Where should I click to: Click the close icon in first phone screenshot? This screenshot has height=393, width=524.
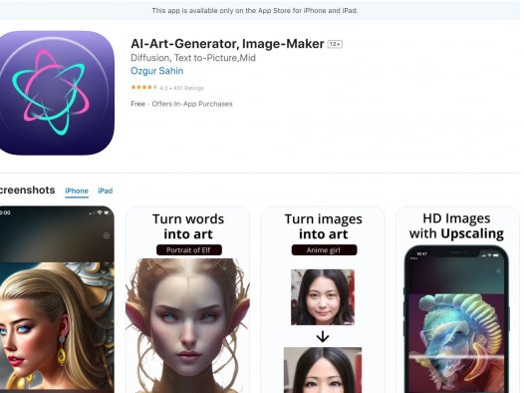(x=107, y=235)
